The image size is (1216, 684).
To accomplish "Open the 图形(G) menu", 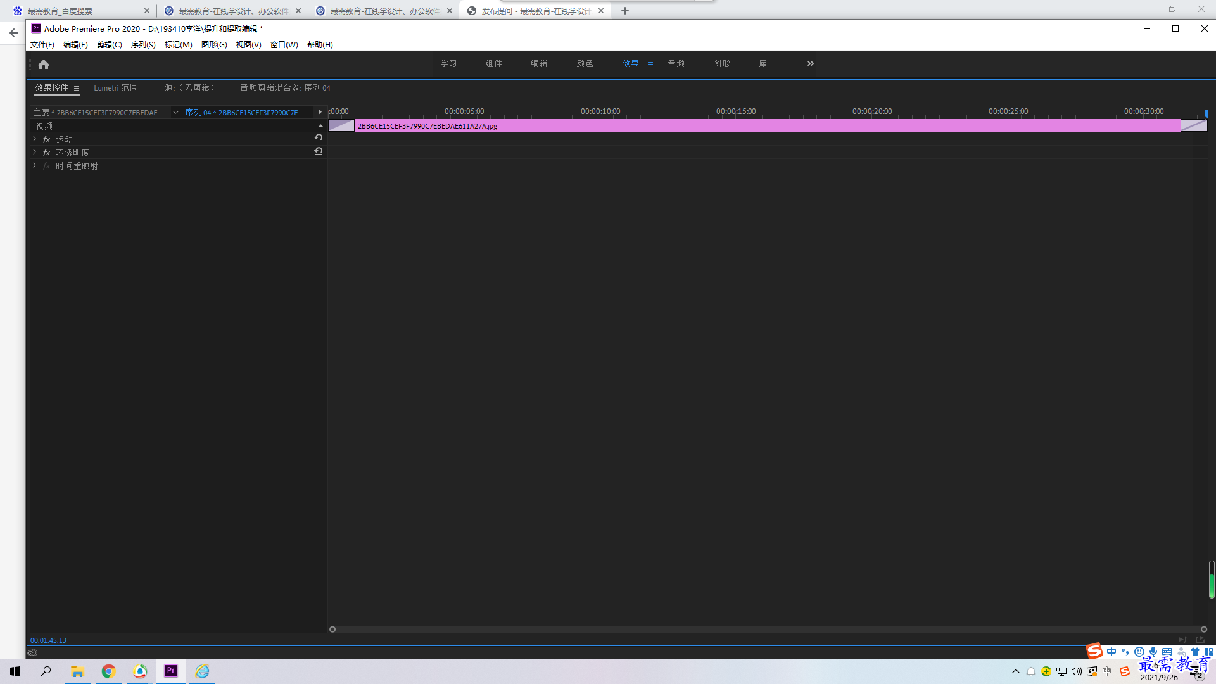I will pyautogui.click(x=214, y=45).
